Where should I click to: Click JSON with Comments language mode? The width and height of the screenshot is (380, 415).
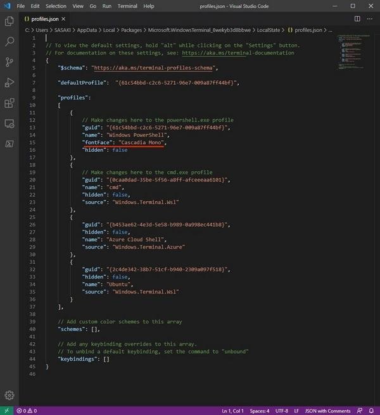[327, 411]
